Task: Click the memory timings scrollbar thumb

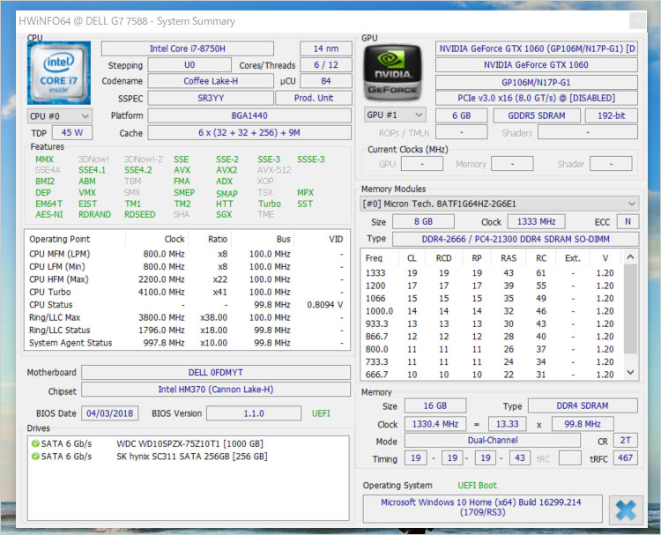Action: [630, 308]
